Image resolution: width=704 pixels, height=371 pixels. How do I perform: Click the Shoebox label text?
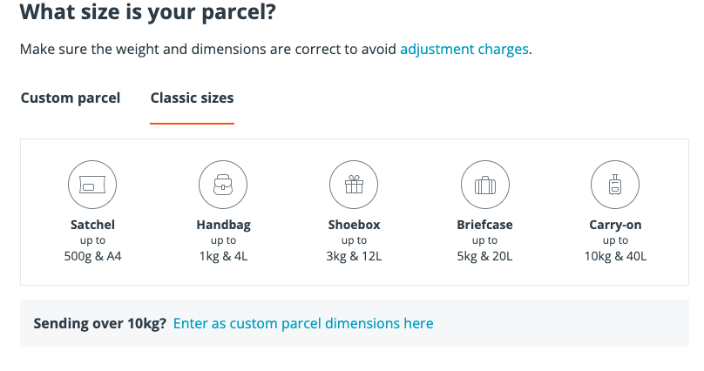point(354,225)
